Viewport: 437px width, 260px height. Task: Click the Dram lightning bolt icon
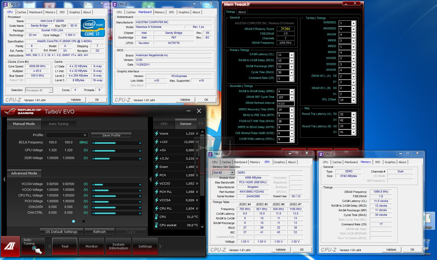(x=157, y=167)
